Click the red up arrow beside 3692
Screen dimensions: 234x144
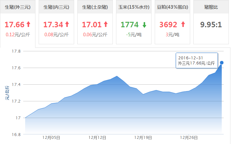coord(183,24)
